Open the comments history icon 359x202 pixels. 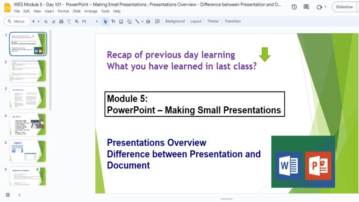[306, 7]
